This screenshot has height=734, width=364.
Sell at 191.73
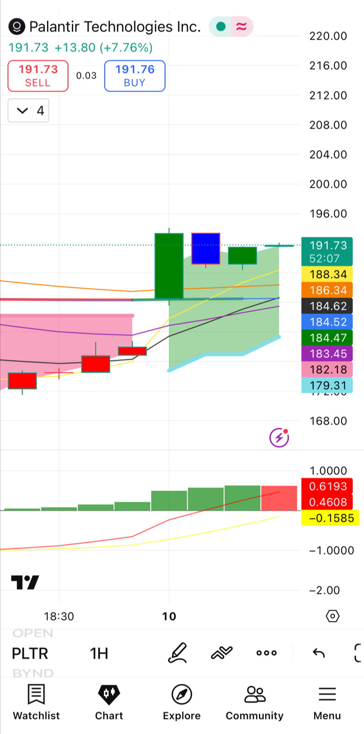point(38,76)
